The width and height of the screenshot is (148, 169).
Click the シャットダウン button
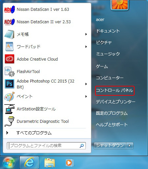point(110,146)
